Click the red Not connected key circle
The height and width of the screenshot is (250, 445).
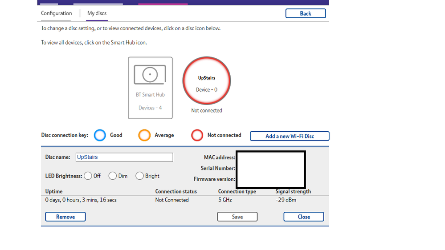point(197,135)
